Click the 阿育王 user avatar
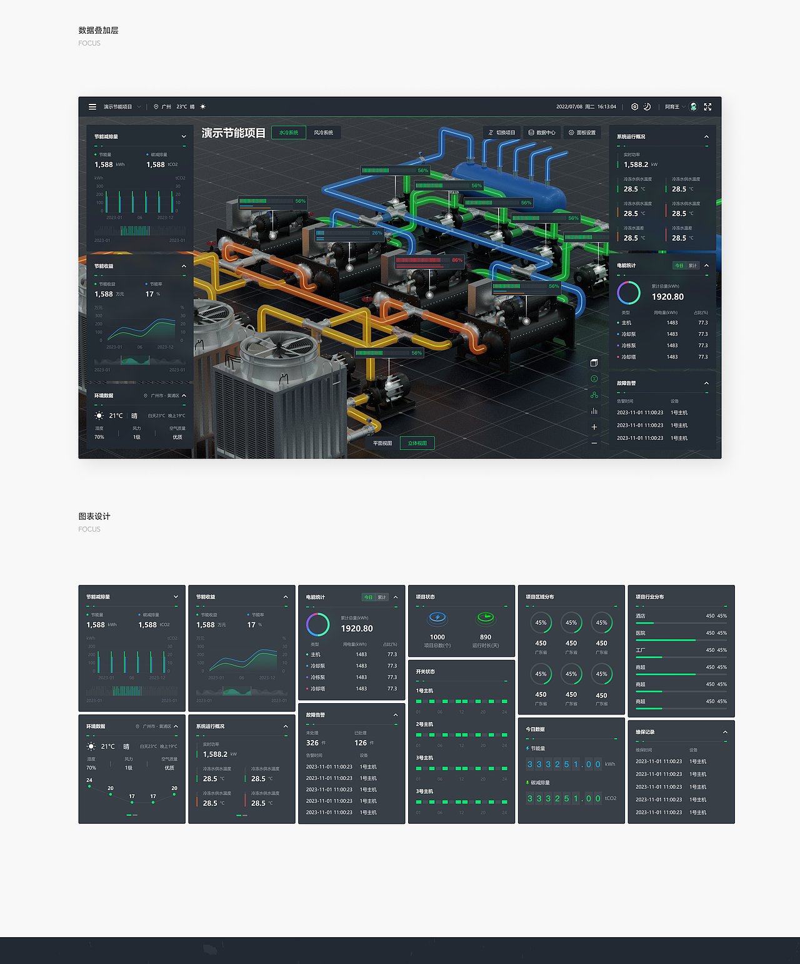The height and width of the screenshot is (964, 800). [693, 107]
